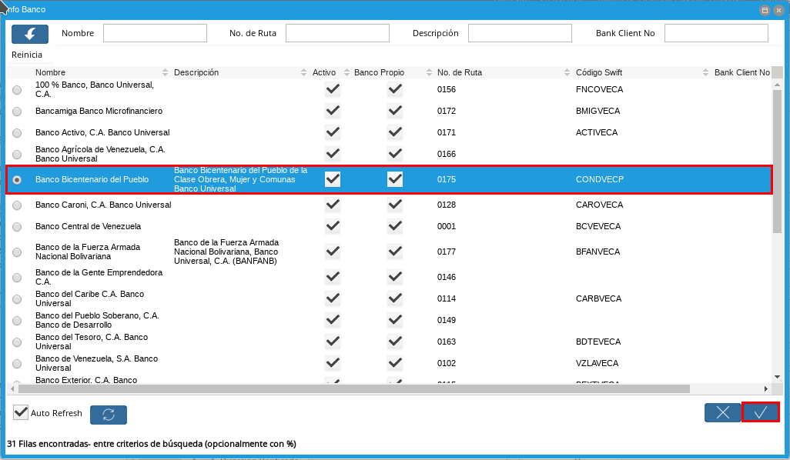Click the Reinicia back-arrow icon button
Image resolution: width=790 pixels, height=460 pixels.
coord(30,34)
